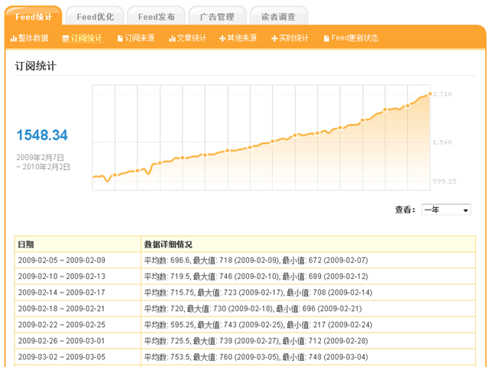The width and height of the screenshot is (489, 367).
Task: Click the 文章统计 chart icon
Action: pyautogui.click(x=172, y=38)
